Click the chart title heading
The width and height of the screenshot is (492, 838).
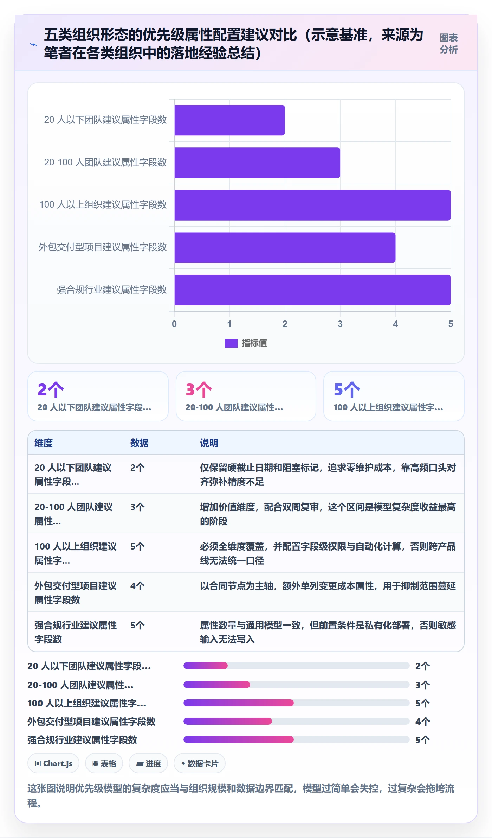(x=234, y=44)
